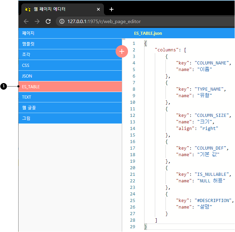Click the "설명" value on line 26
Screen dimensions: 235x232
pyautogui.click(x=205, y=207)
